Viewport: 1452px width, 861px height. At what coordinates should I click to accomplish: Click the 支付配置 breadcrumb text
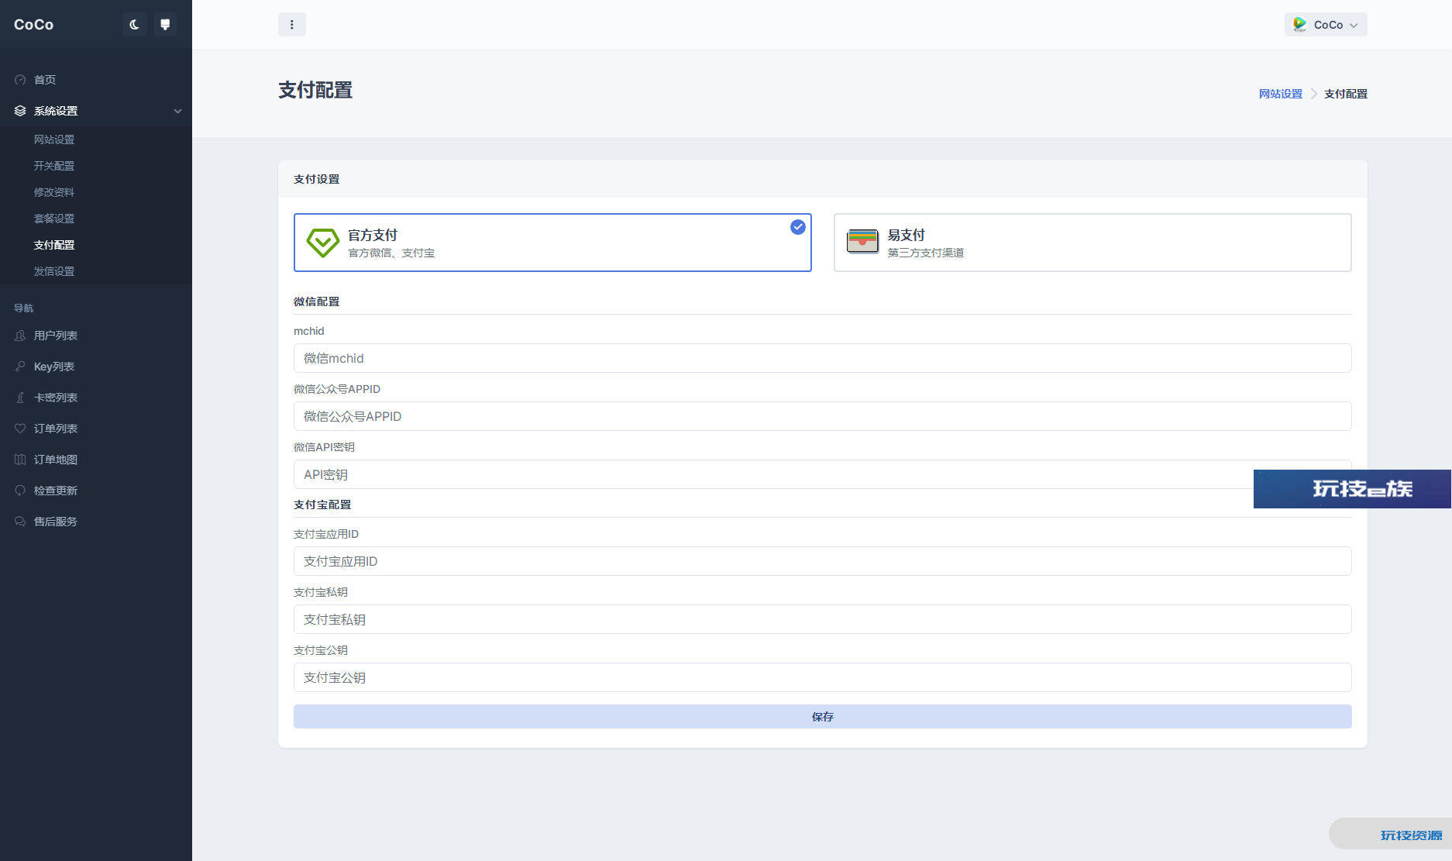1346,94
